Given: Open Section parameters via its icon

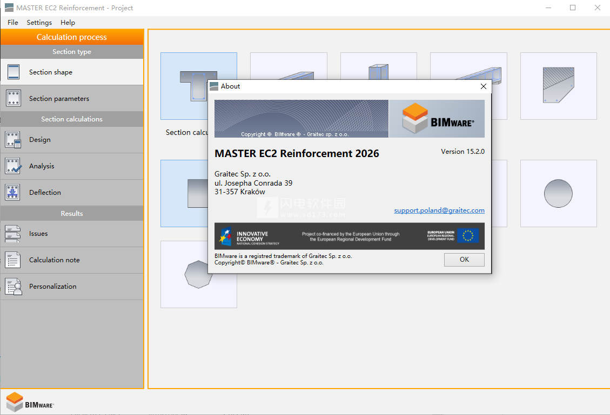Looking at the screenshot, I should pos(14,98).
